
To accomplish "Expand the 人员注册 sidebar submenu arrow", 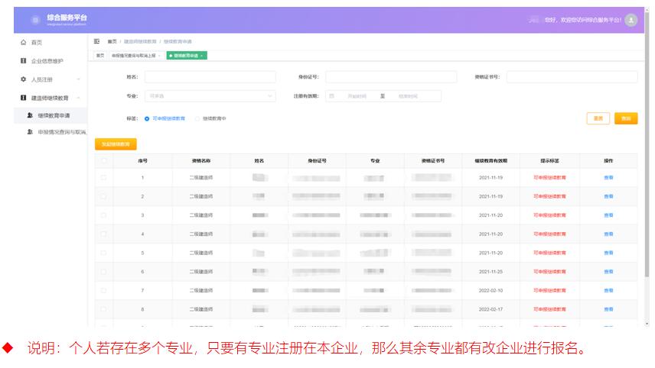I will (78, 79).
